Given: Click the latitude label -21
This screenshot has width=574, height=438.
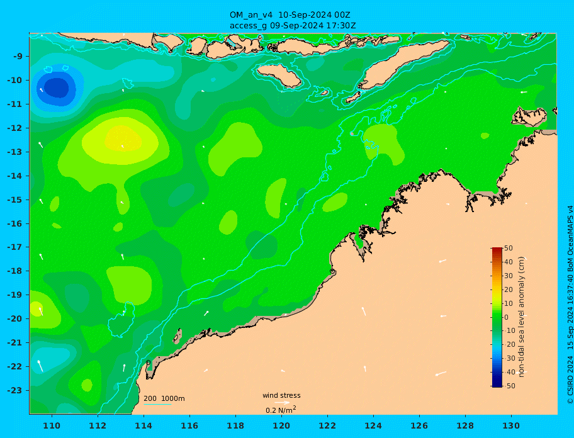Looking at the screenshot, I should pyautogui.click(x=14, y=343).
